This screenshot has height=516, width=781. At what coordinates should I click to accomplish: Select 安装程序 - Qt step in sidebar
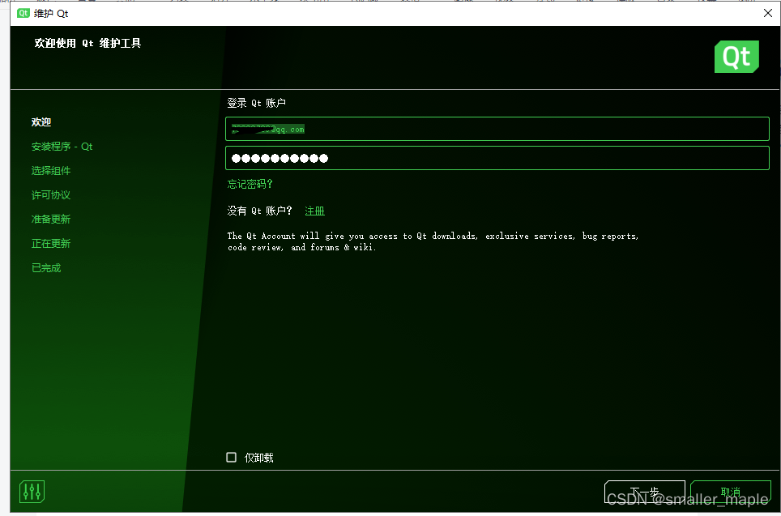point(62,147)
